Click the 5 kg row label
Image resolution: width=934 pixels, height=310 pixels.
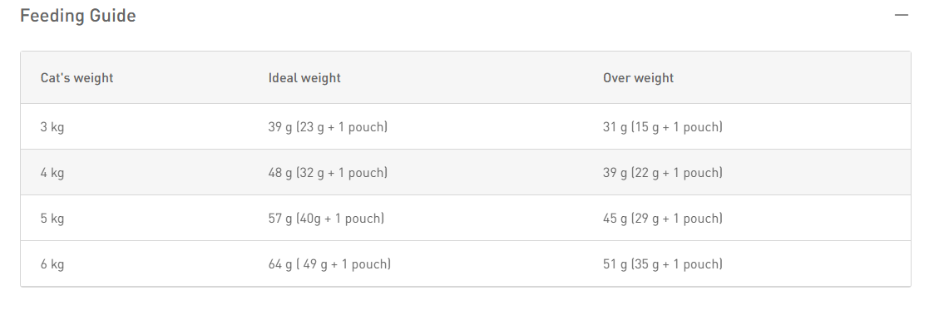point(52,219)
